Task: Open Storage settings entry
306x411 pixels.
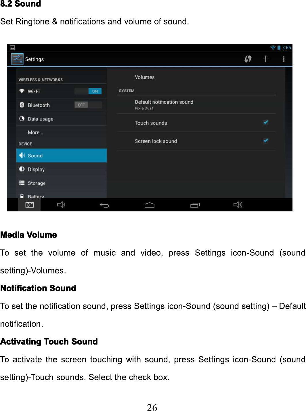Action: 62,183
